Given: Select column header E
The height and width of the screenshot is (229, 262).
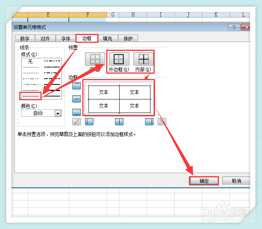Looking at the screenshot, I should tap(48, 15).
